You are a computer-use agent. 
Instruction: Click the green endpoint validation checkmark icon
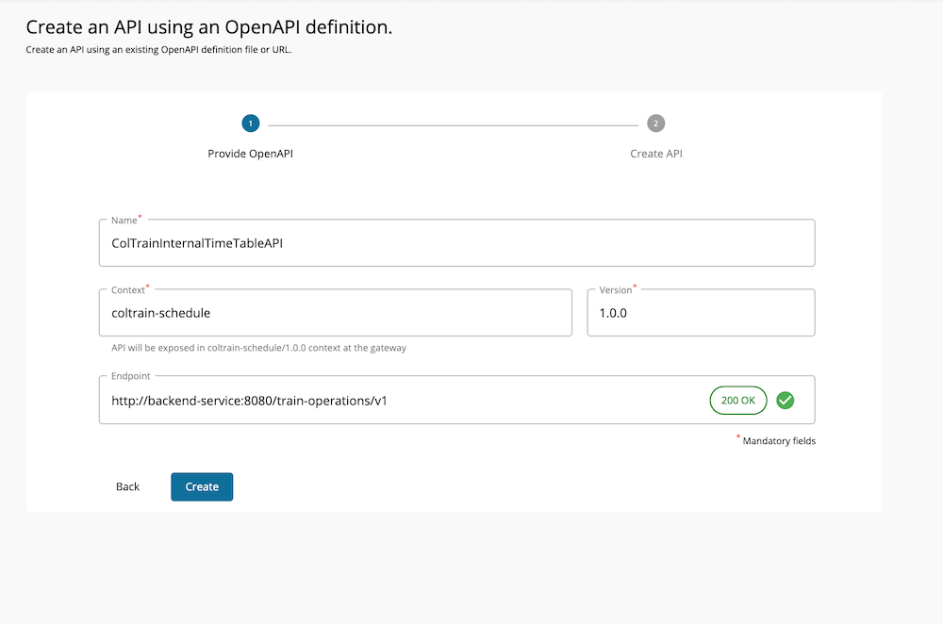[786, 400]
